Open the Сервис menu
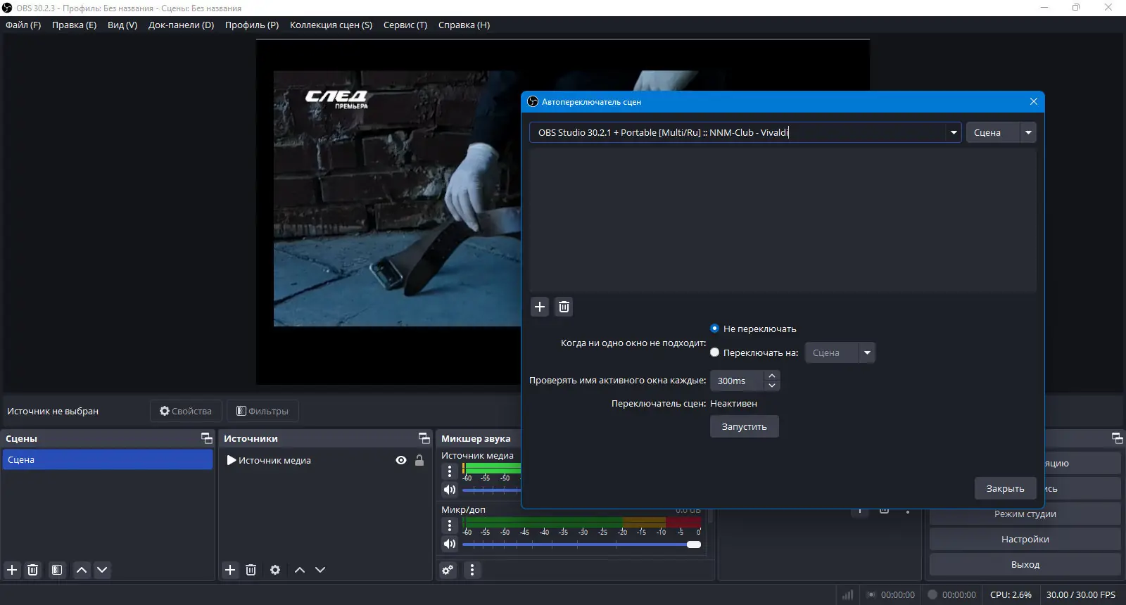The height and width of the screenshot is (605, 1126). click(405, 25)
